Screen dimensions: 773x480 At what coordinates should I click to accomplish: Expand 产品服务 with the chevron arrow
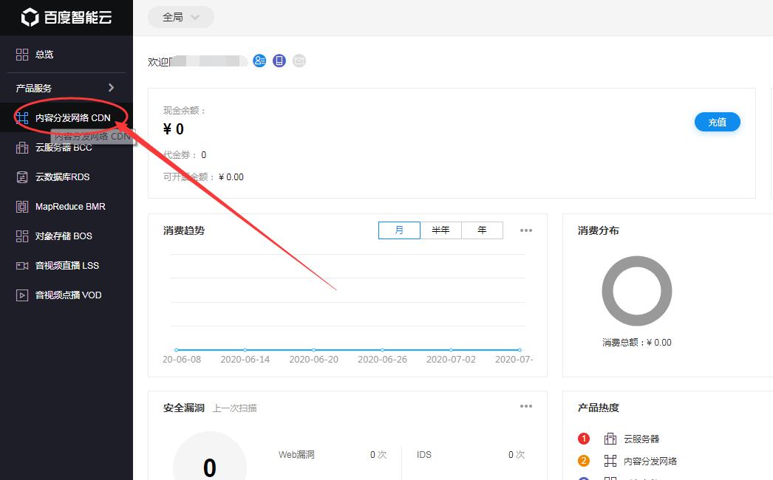[111, 88]
